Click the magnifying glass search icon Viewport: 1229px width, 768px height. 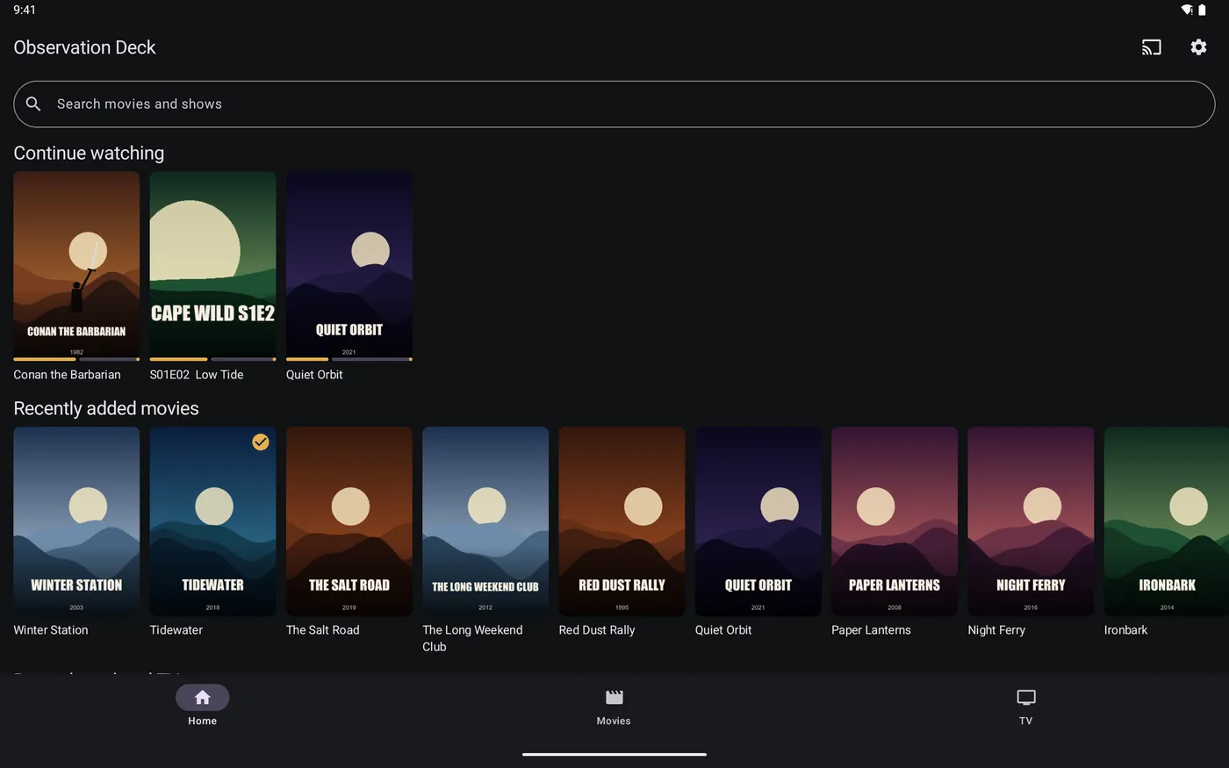33,104
